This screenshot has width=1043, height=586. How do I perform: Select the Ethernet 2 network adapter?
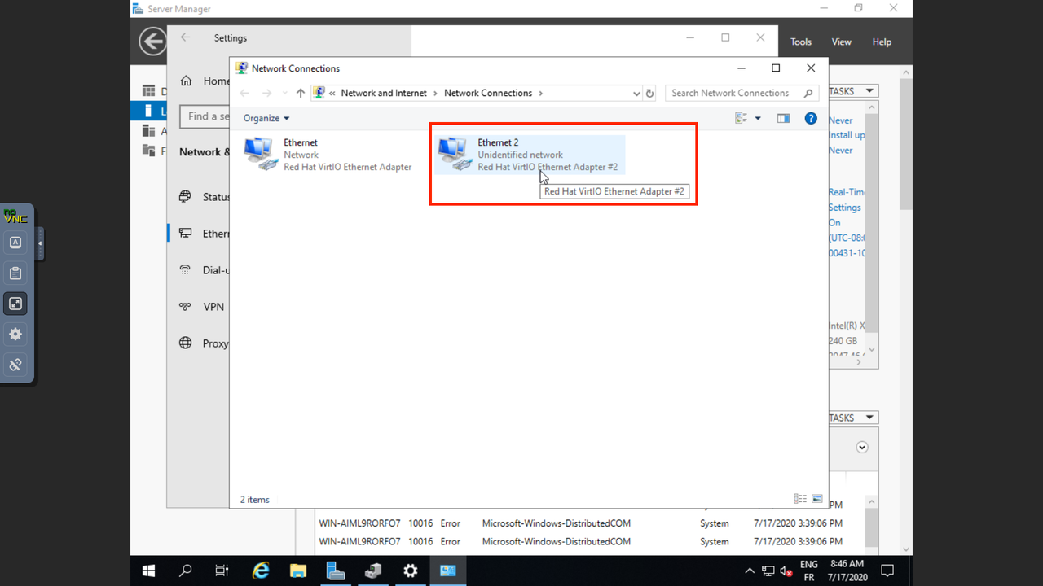[530, 155]
